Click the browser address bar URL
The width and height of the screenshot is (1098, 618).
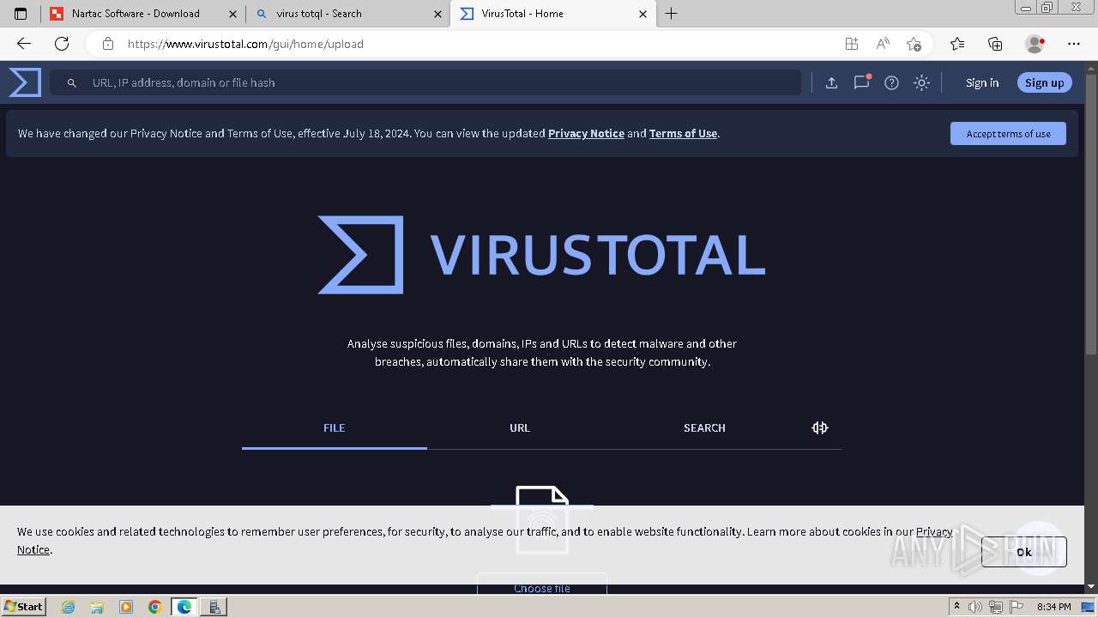point(245,44)
